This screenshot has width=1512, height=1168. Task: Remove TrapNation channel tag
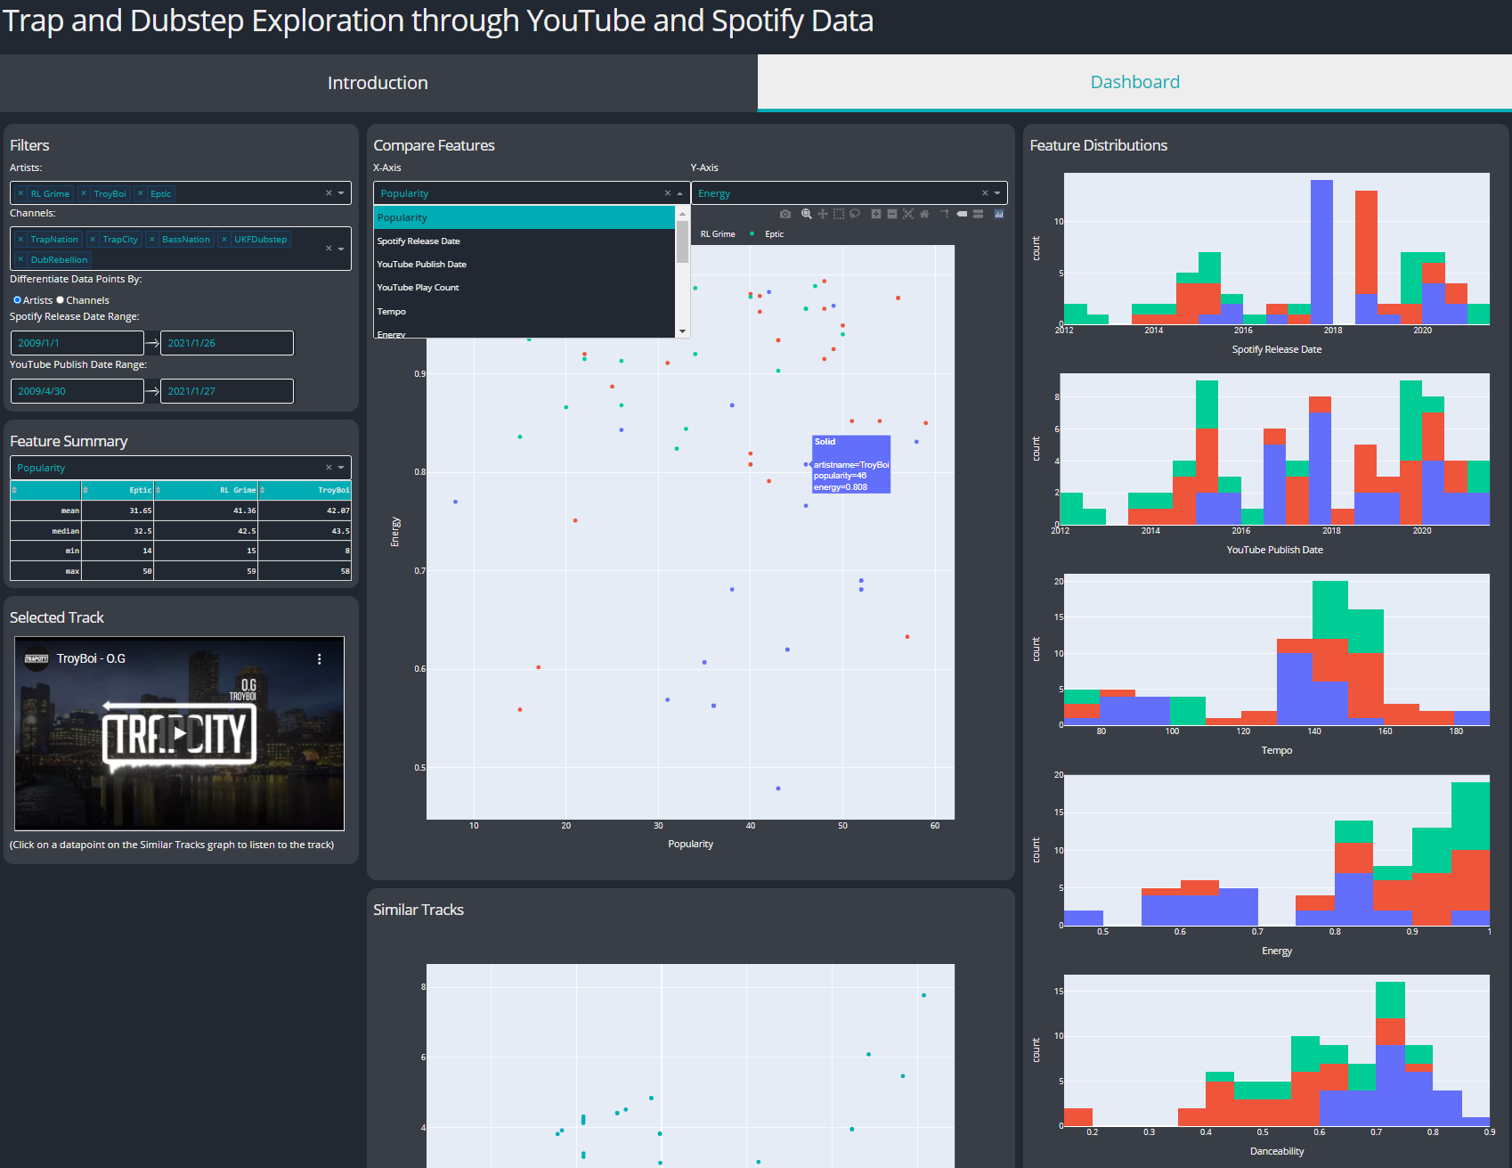pyautogui.click(x=20, y=239)
